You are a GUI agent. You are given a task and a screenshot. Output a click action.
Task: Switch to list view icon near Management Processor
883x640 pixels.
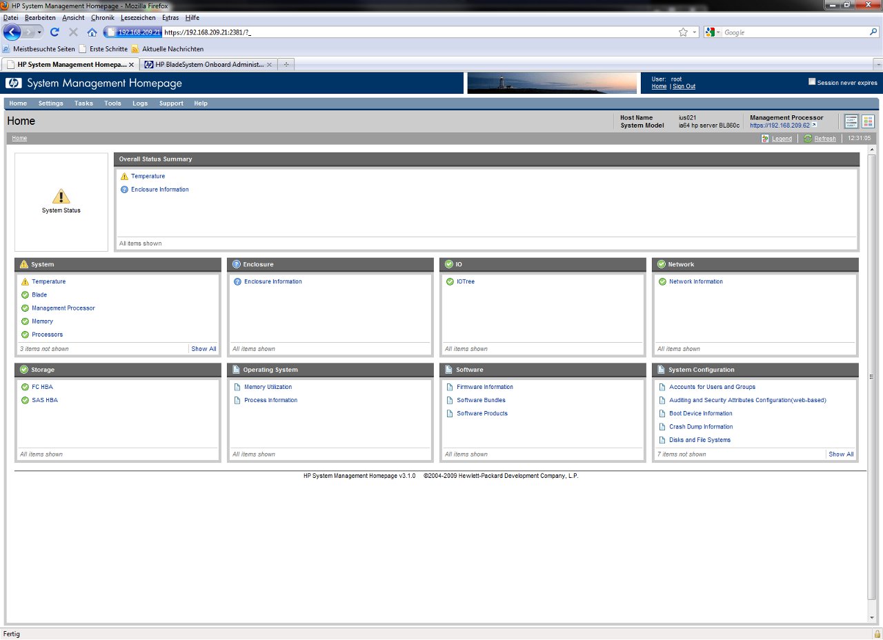(x=851, y=121)
